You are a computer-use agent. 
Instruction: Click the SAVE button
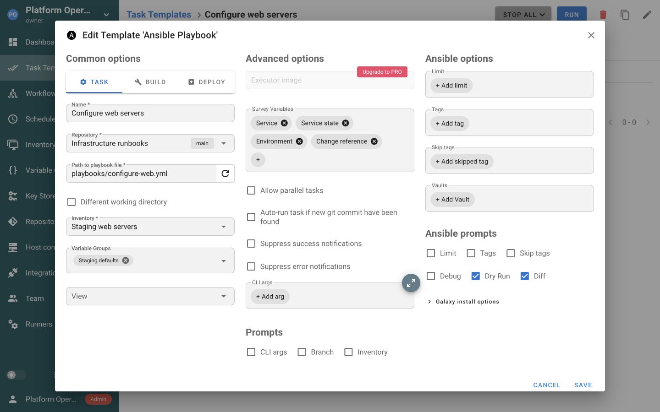coord(583,385)
